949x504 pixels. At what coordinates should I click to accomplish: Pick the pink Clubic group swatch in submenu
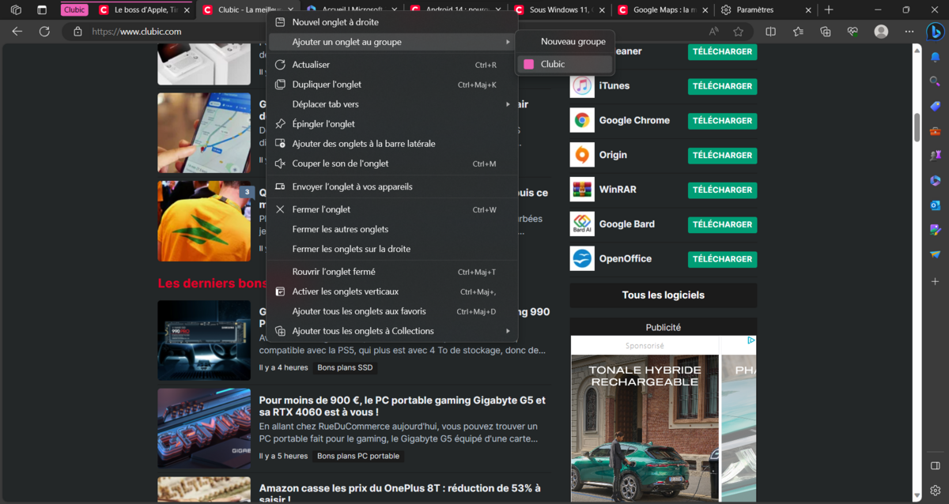(x=528, y=64)
